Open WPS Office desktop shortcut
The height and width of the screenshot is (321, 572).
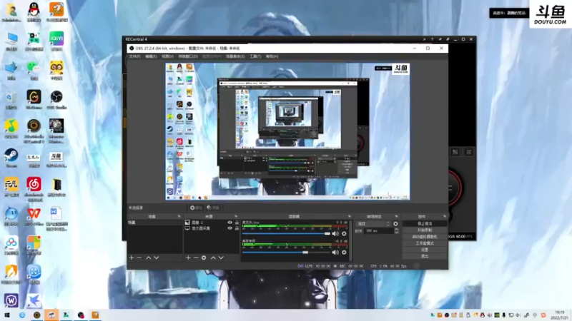coord(34,216)
